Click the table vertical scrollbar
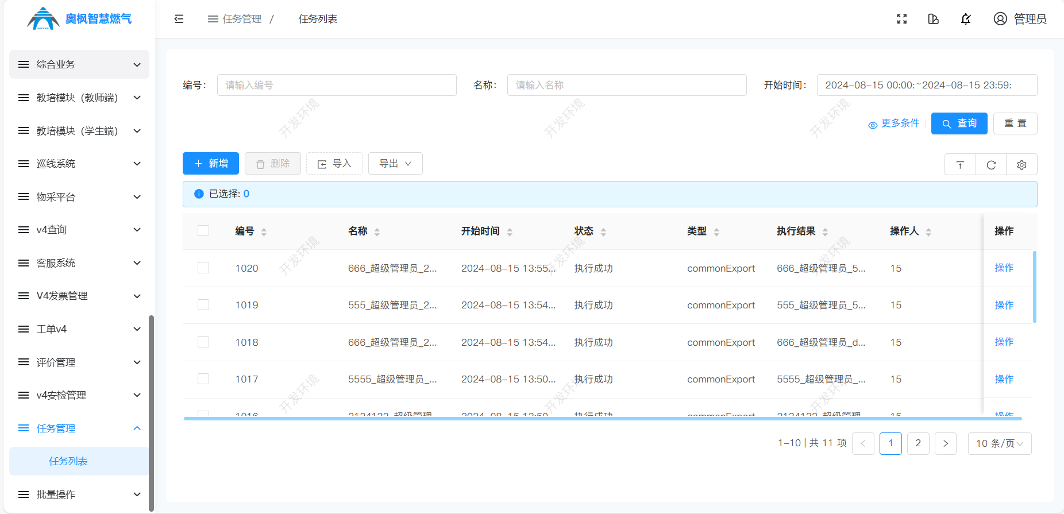Screen dimensions: 1064x514 click(1035, 287)
